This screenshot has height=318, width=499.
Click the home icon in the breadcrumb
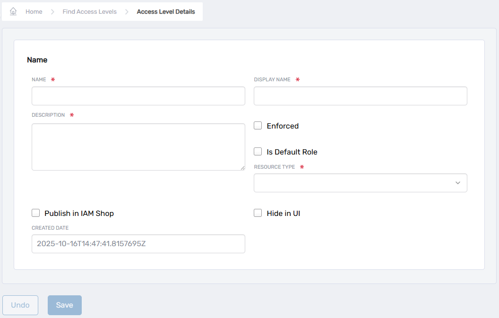point(13,11)
